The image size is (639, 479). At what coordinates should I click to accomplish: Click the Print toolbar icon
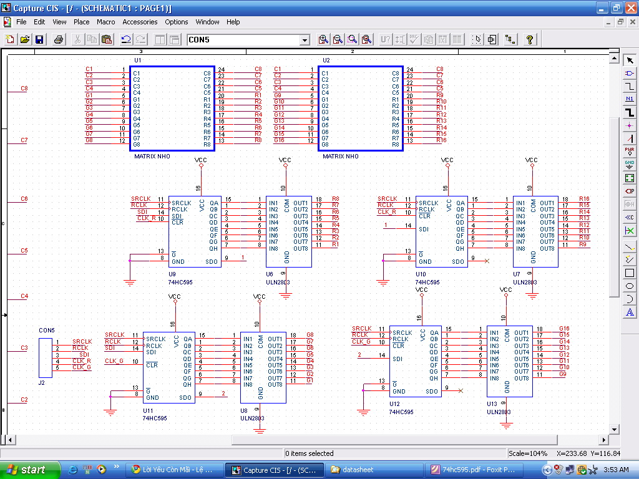click(58, 40)
